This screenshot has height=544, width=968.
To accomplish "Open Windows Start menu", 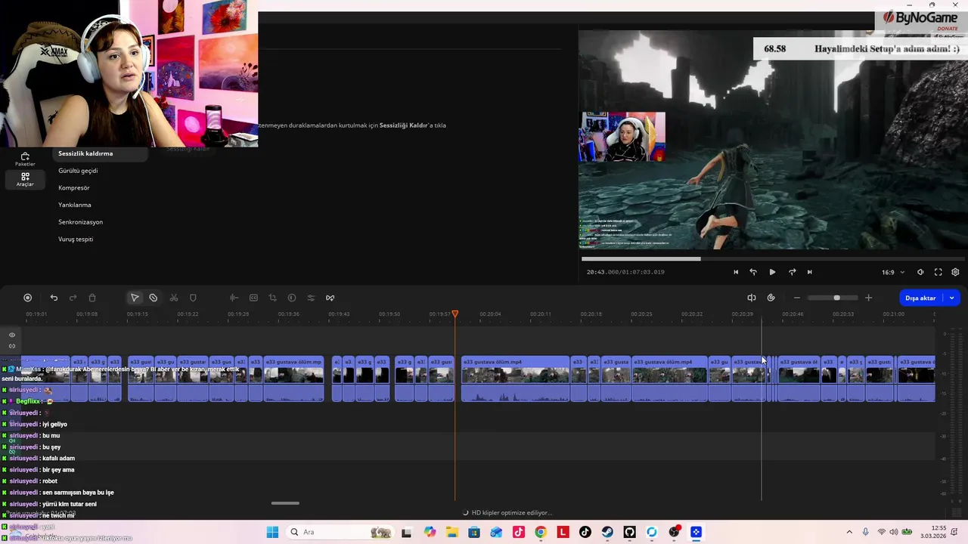I will [x=272, y=532].
